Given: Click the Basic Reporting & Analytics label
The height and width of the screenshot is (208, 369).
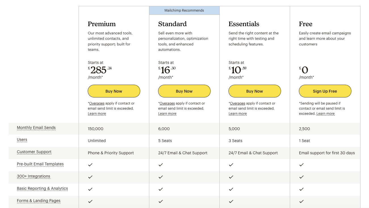Looking at the screenshot, I should (42, 188).
